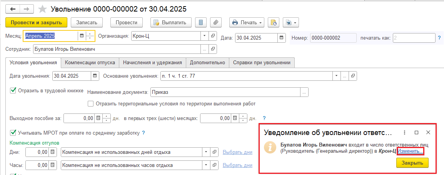The image size is (444, 175).
Task: Open the Дополнительно tab
Action: tap(207, 63)
